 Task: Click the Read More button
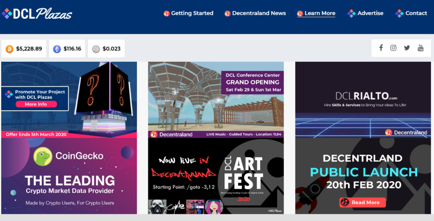(363, 202)
